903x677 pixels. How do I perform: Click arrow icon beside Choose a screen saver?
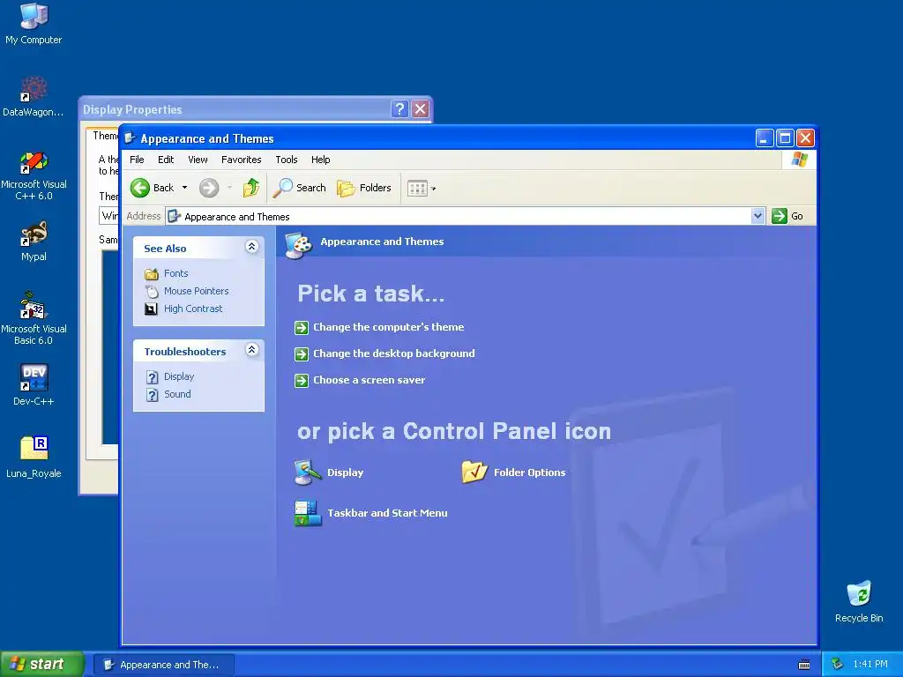(x=302, y=381)
